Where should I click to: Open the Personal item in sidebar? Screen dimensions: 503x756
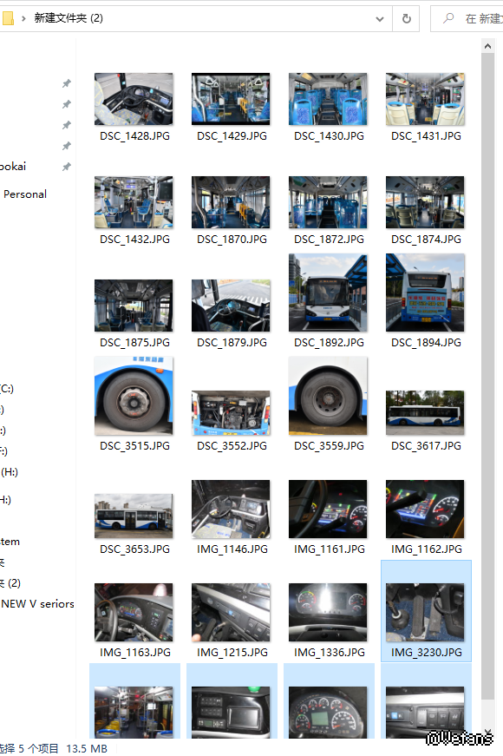(x=25, y=194)
